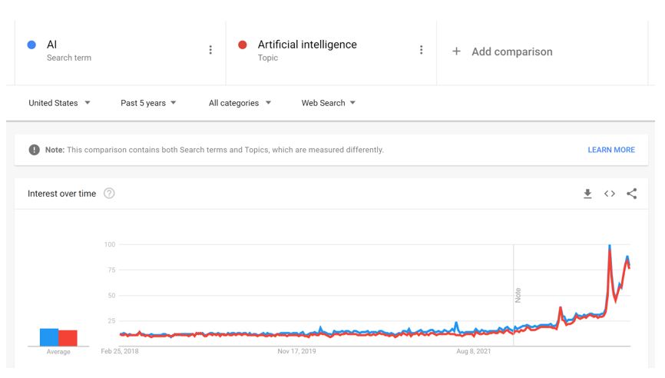Select the Artificial intelligence topic box

pos(323,51)
